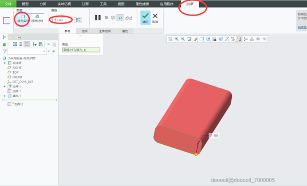Click pause icon in graphics toolbar
Screen dimensions: 307x186
(x=258, y=39)
